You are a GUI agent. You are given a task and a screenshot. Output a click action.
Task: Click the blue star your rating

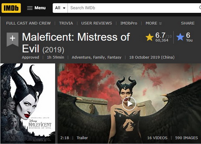coord(180,37)
